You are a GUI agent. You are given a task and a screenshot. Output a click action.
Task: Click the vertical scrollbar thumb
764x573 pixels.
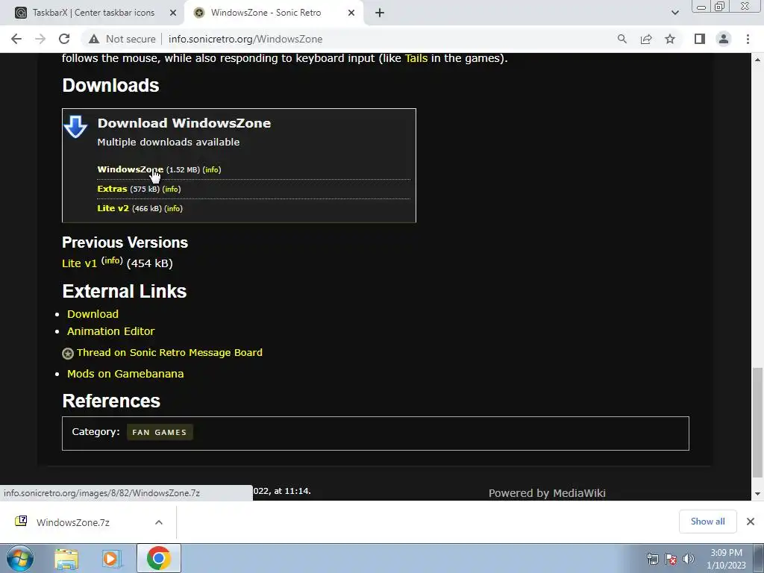point(757,422)
